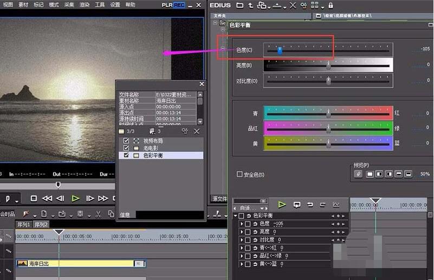This screenshot has width=434, height=280.
Task: Click the Play button in the preview transport
Action: tap(75, 198)
